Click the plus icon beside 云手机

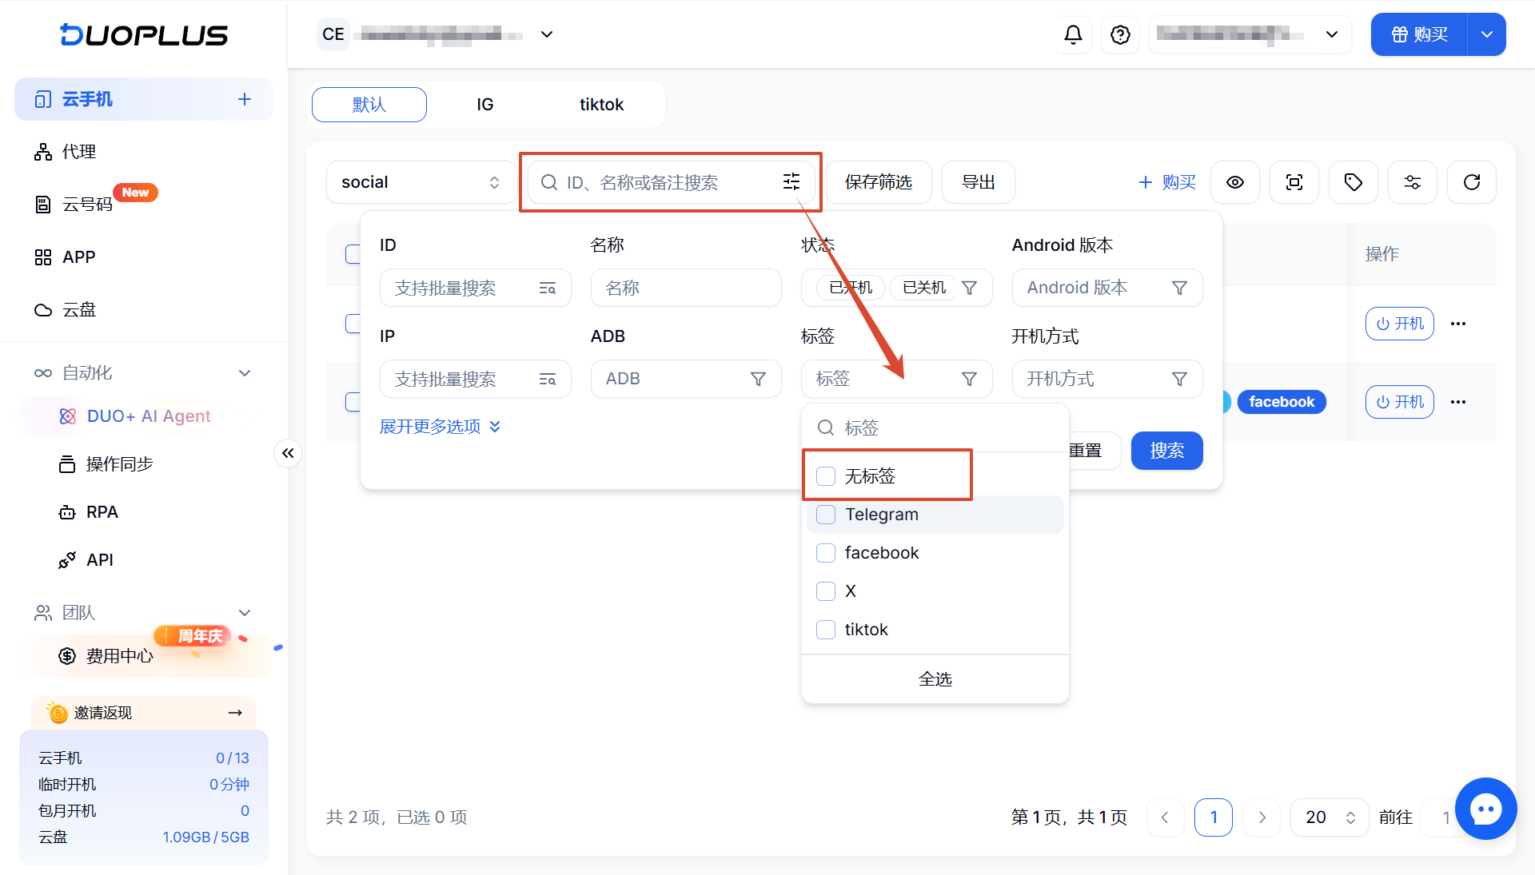pos(245,99)
